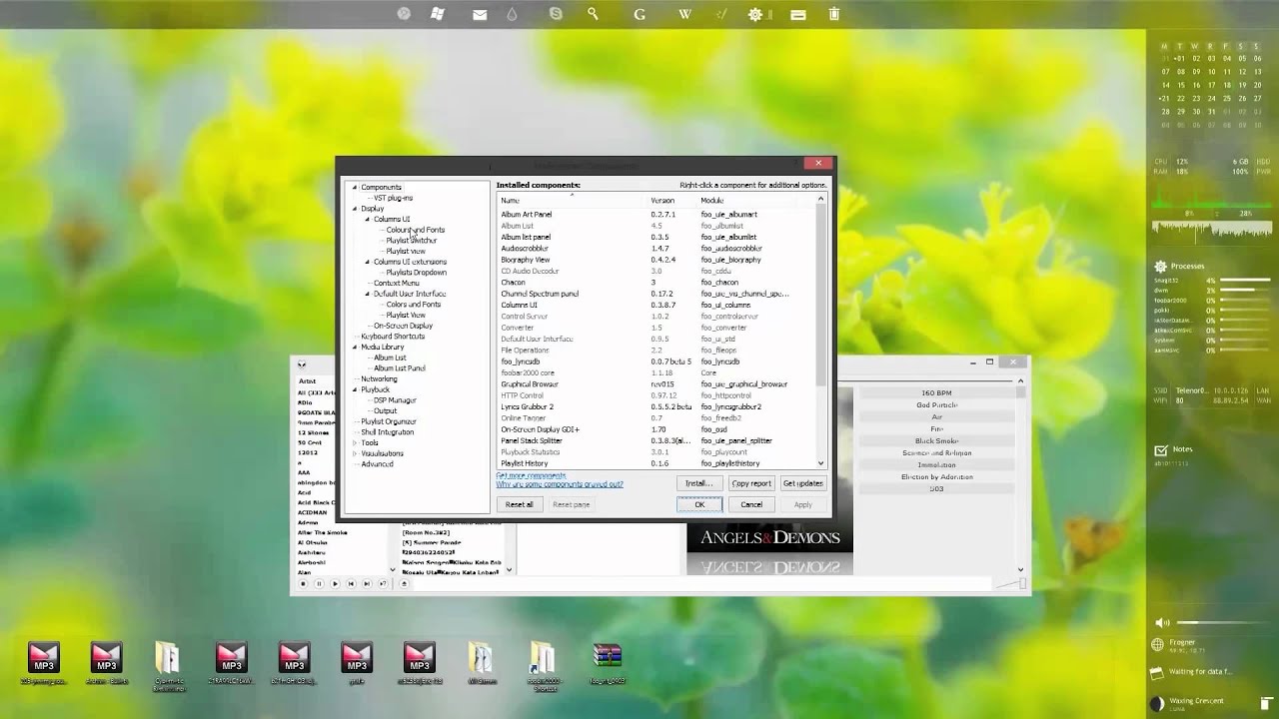This screenshot has height=719, width=1279.
Task: Click the drive icon next to the gear in the dock
Action: (x=797, y=14)
